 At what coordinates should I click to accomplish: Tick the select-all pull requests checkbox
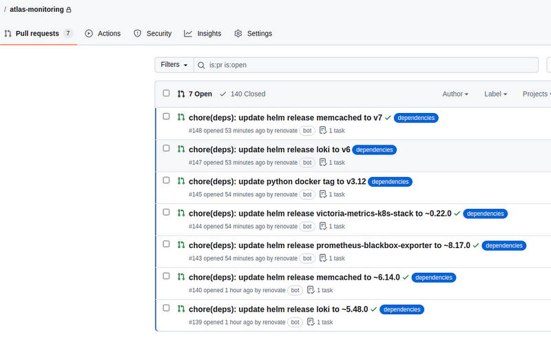click(x=166, y=93)
